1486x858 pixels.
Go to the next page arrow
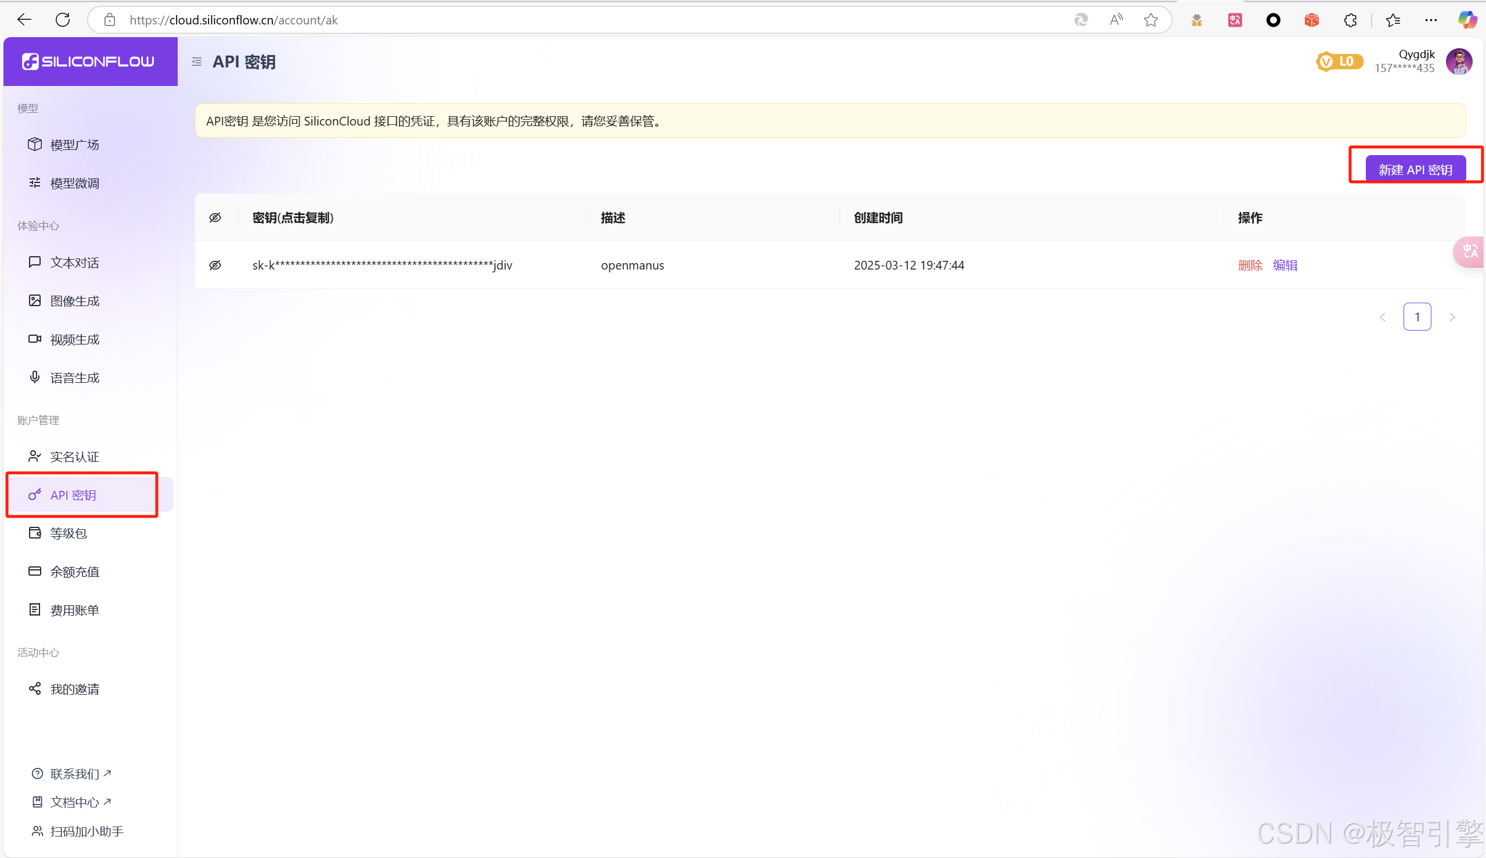coord(1452,317)
